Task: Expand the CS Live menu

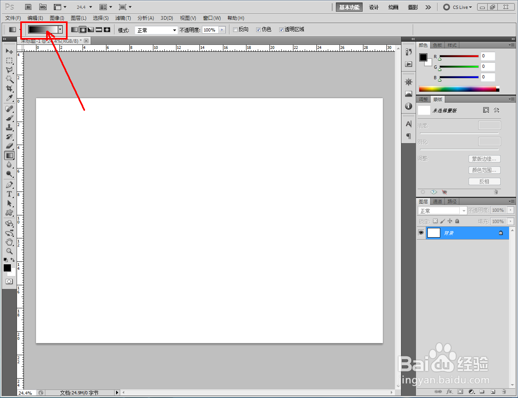Action: pyautogui.click(x=458, y=7)
